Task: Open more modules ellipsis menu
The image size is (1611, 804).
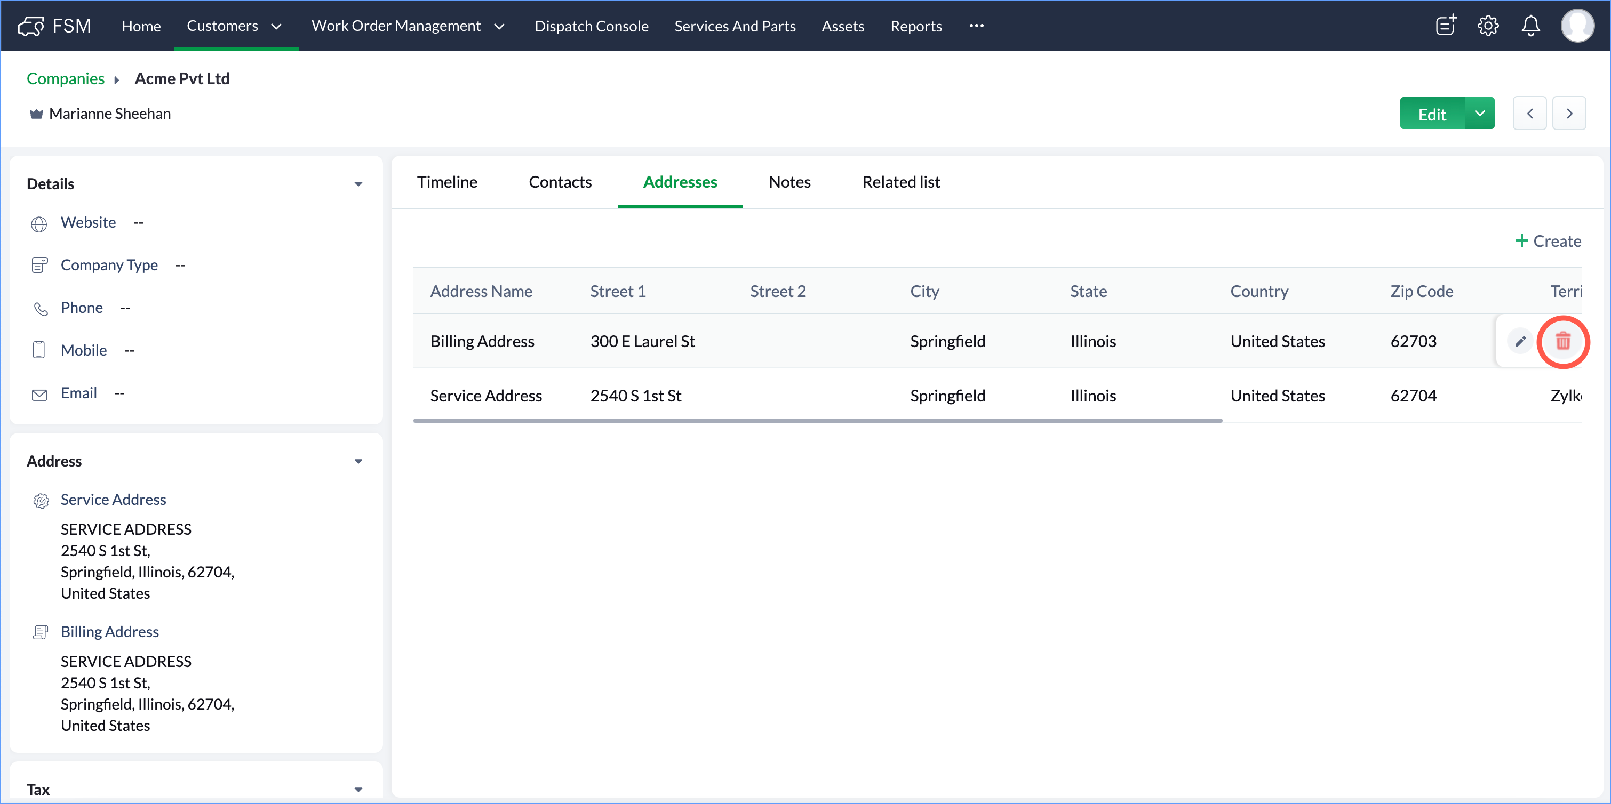Action: point(976,26)
